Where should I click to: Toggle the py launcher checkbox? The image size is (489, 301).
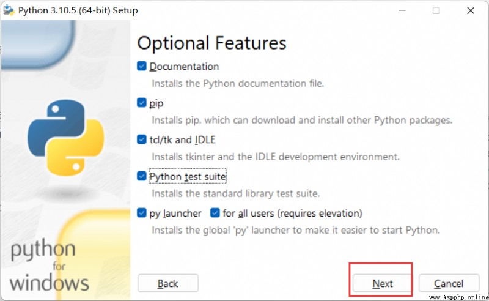click(x=142, y=213)
